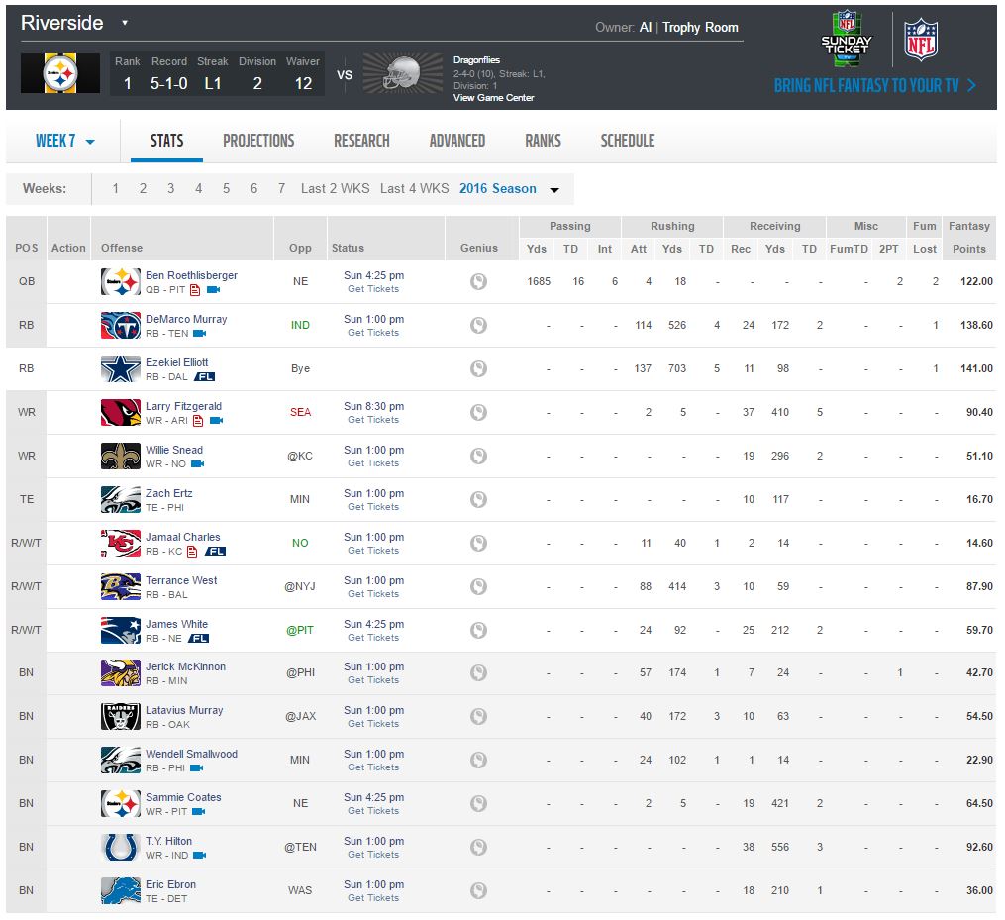Image resolution: width=1005 pixels, height=920 pixels.
Task: Click the Genius icon for Ezekiel Elliott
Action: (478, 368)
